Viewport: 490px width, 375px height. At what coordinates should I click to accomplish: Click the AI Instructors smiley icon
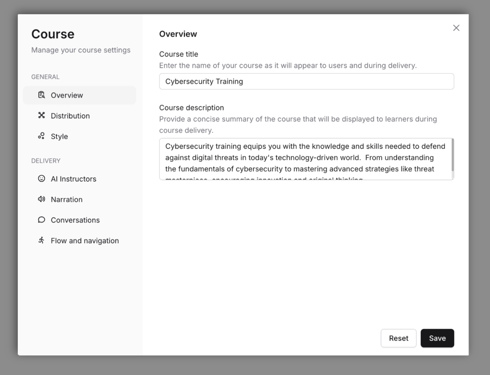tap(41, 179)
